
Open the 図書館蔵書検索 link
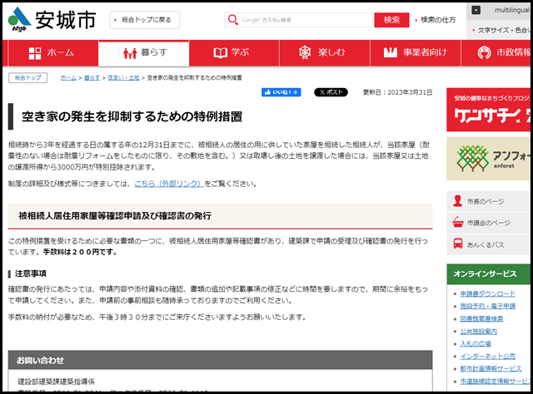(x=481, y=318)
